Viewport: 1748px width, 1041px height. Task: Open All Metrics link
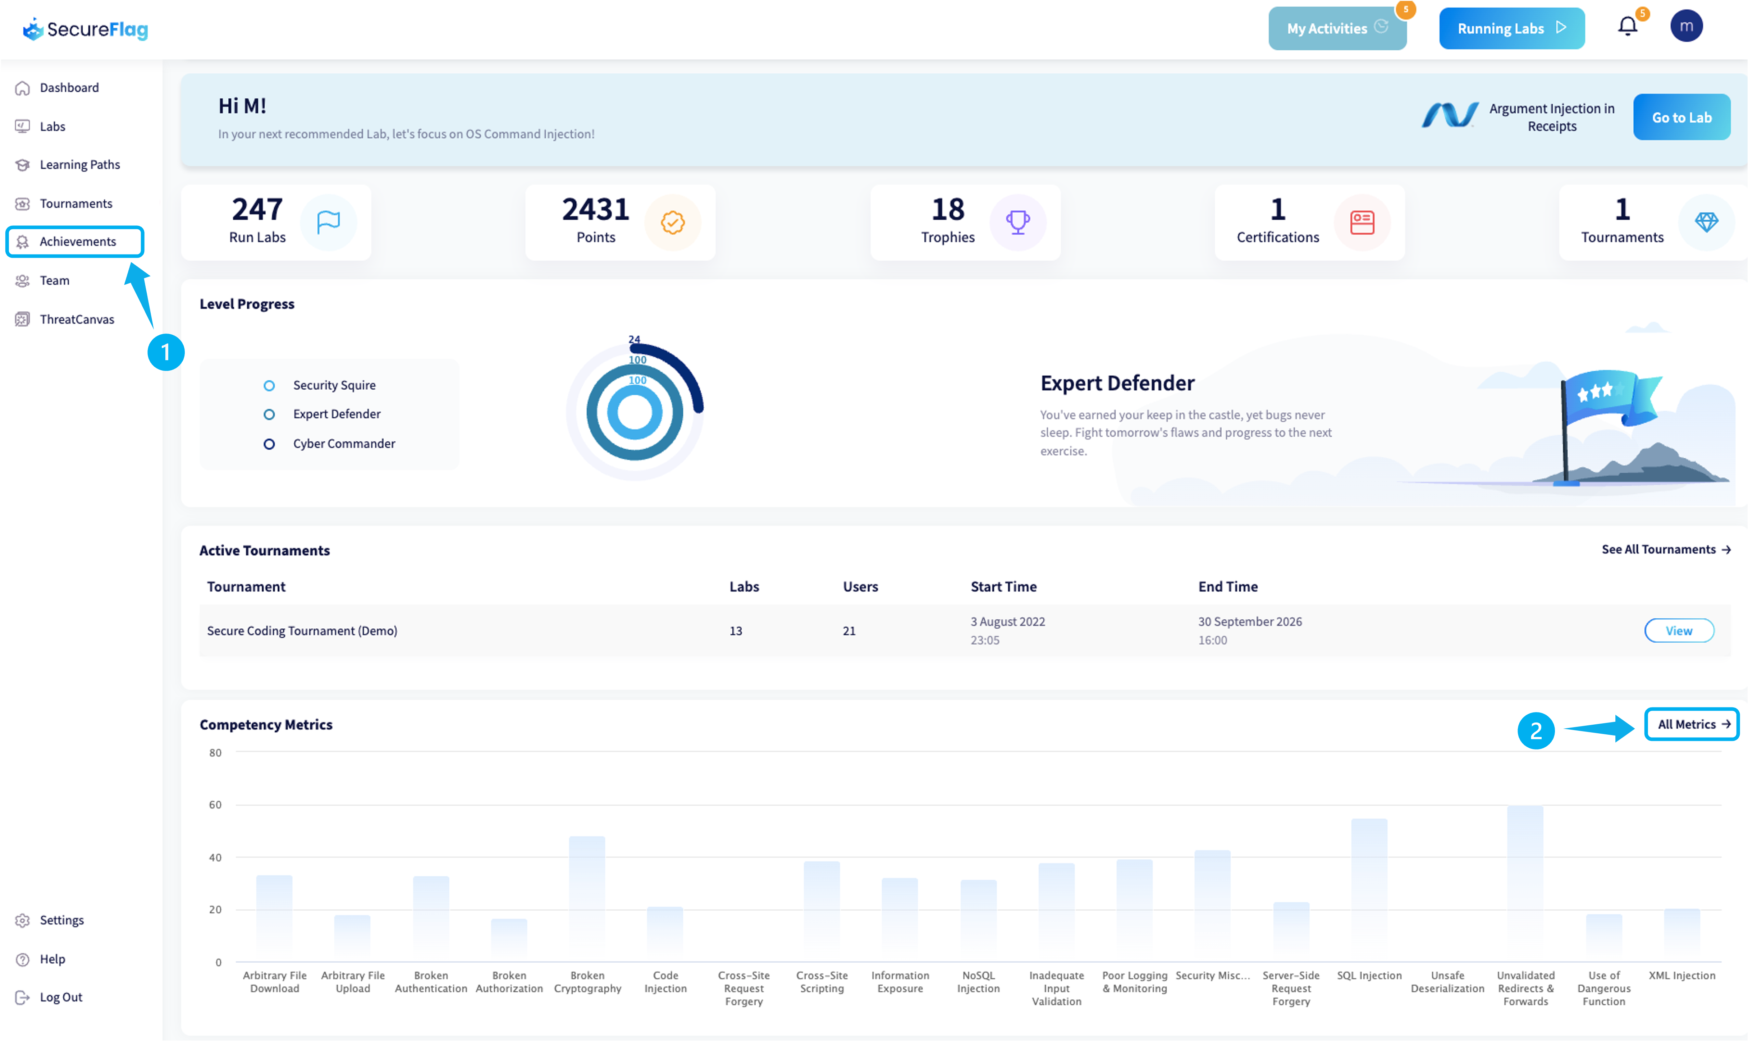click(1692, 724)
